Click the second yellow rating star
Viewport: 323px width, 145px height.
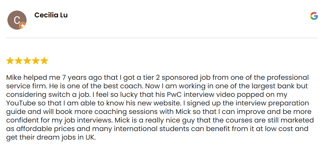coord(19,61)
